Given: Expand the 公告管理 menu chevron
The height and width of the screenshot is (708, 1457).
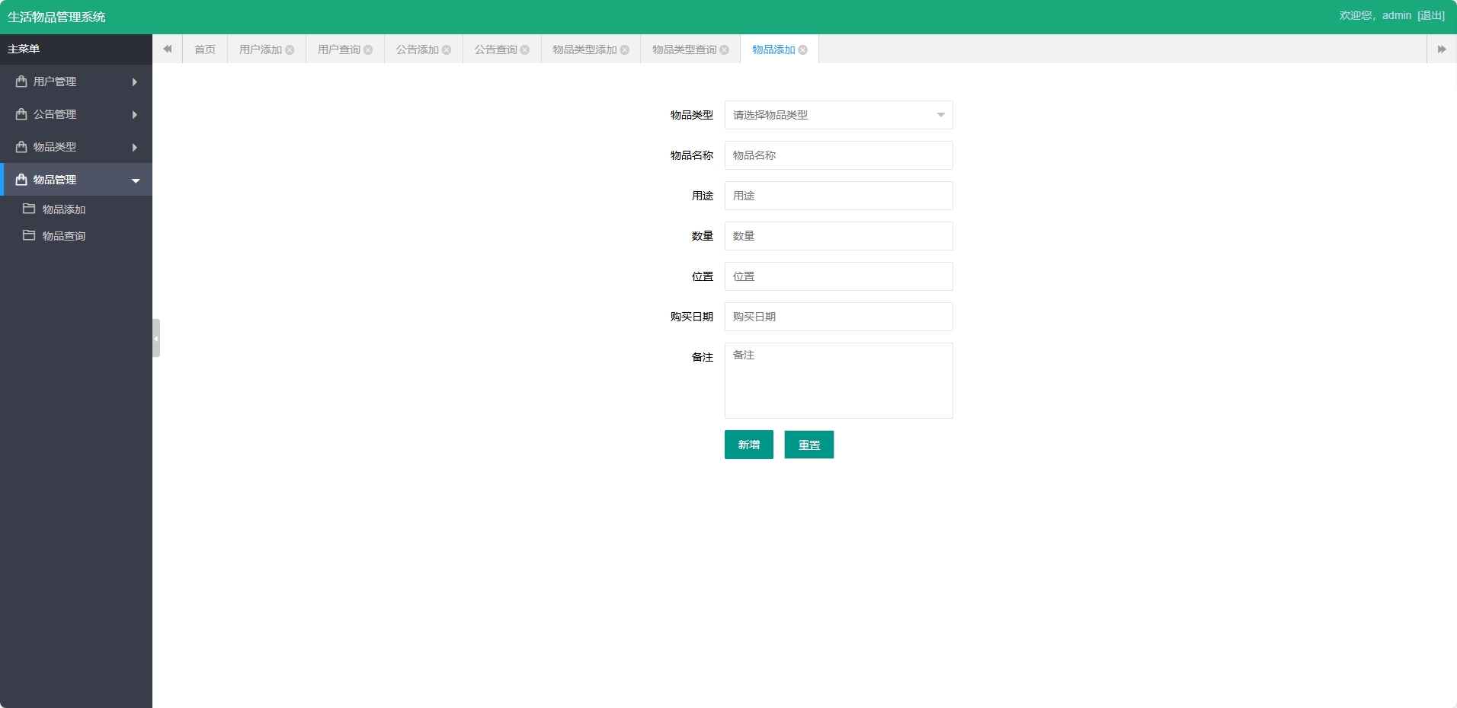Looking at the screenshot, I should [135, 114].
